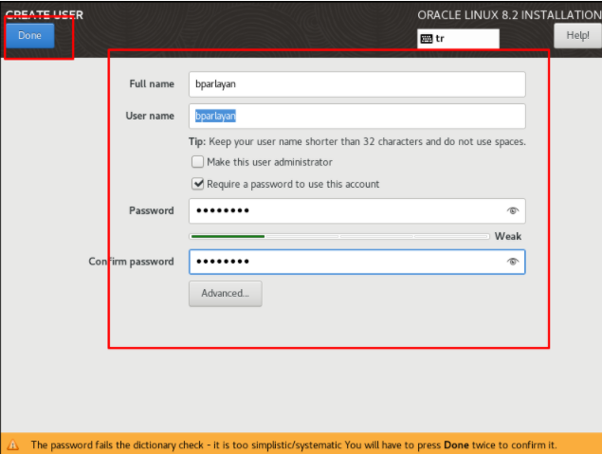Focus the Full name input field
The height and width of the screenshot is (454, 602).
pyautogui.click(x=357, y=84)
